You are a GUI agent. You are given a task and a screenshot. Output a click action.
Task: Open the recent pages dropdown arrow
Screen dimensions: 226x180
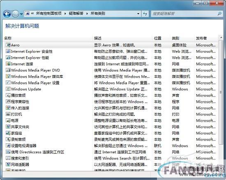click(21, 14)
